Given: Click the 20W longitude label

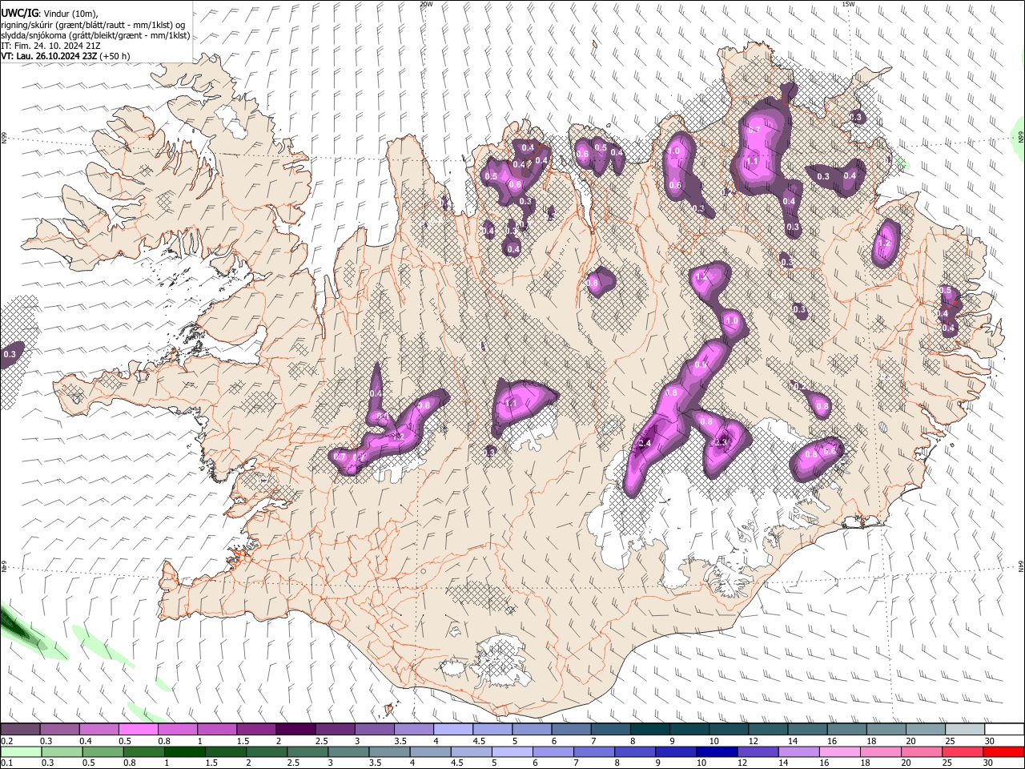Looking at the screenshot, I should tap(426, 4).
